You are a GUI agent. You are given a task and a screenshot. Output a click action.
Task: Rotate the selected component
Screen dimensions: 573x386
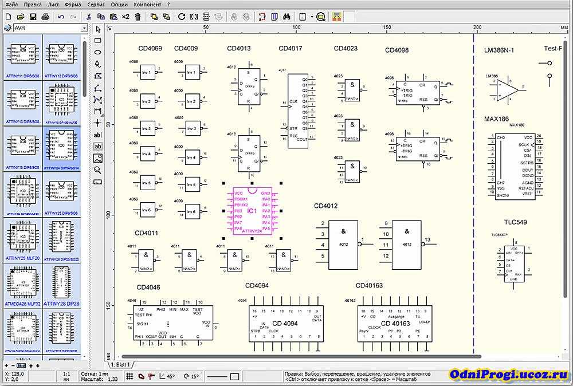pyautogui.click(x=182, y=17)
